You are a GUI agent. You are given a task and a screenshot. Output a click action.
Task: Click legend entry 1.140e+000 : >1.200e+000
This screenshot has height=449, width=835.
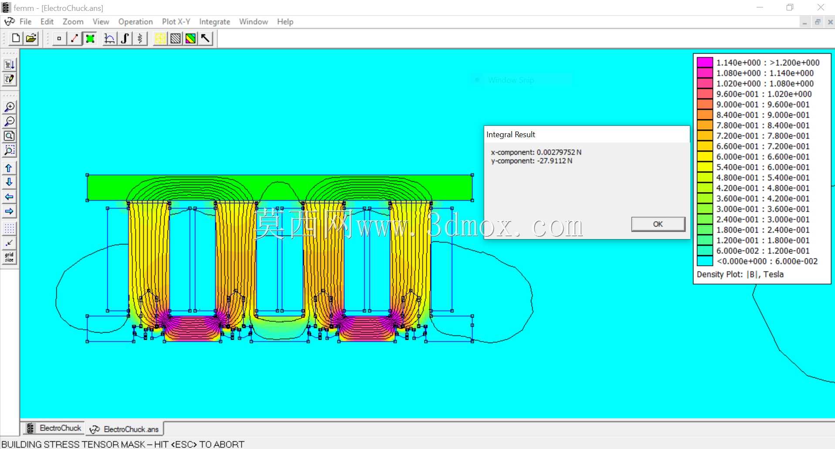point(768,63)
